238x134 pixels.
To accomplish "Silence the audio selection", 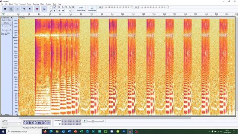I will (x=63, y=11).
